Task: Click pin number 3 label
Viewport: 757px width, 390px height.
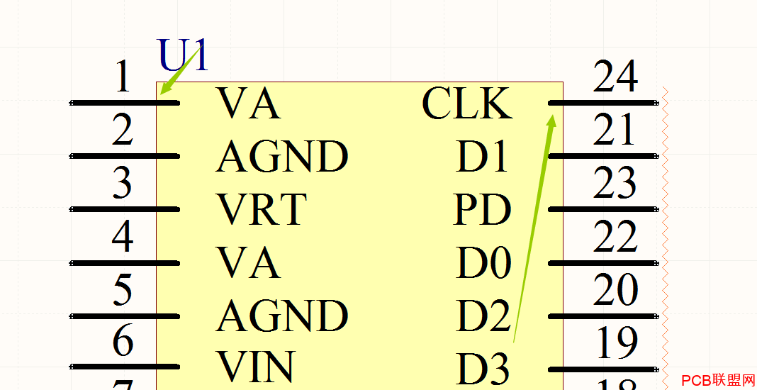Action: click(122, 183)
